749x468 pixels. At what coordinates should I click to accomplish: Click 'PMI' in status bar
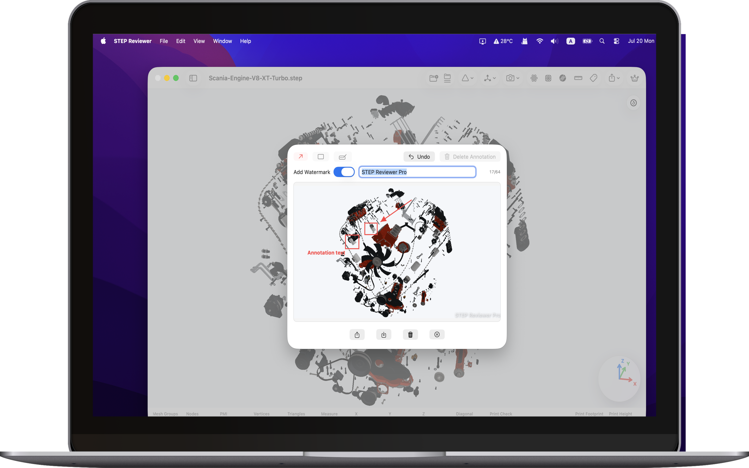[223, 414]
